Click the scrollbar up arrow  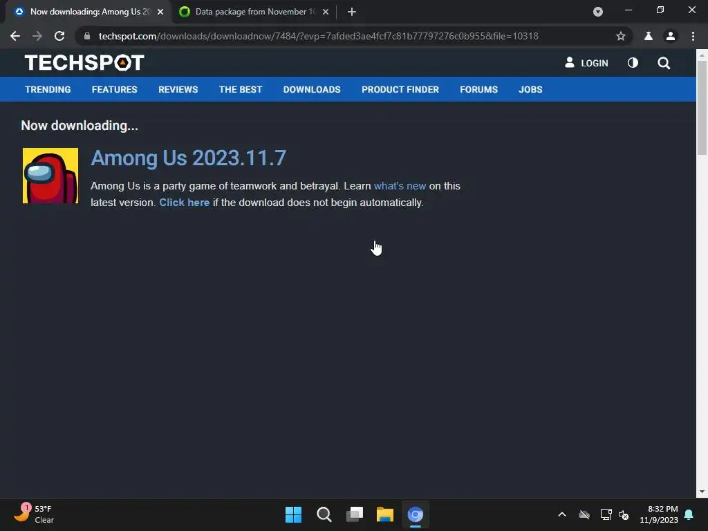click(702, 55)
